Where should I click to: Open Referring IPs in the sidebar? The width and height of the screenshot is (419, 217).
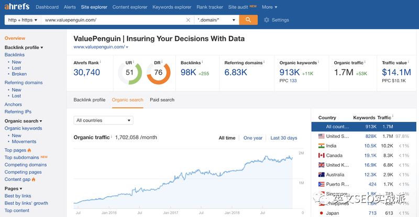point(18,112)
